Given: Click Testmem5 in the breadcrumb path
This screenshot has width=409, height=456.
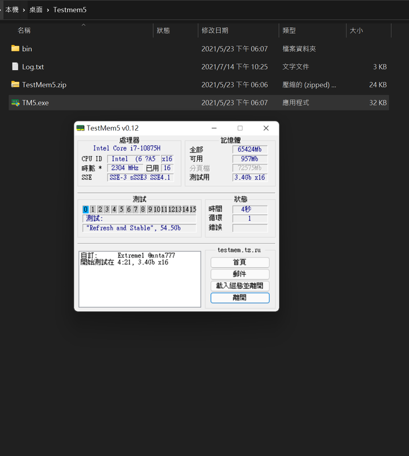Looking at the screenshot, I should point(70,10).
